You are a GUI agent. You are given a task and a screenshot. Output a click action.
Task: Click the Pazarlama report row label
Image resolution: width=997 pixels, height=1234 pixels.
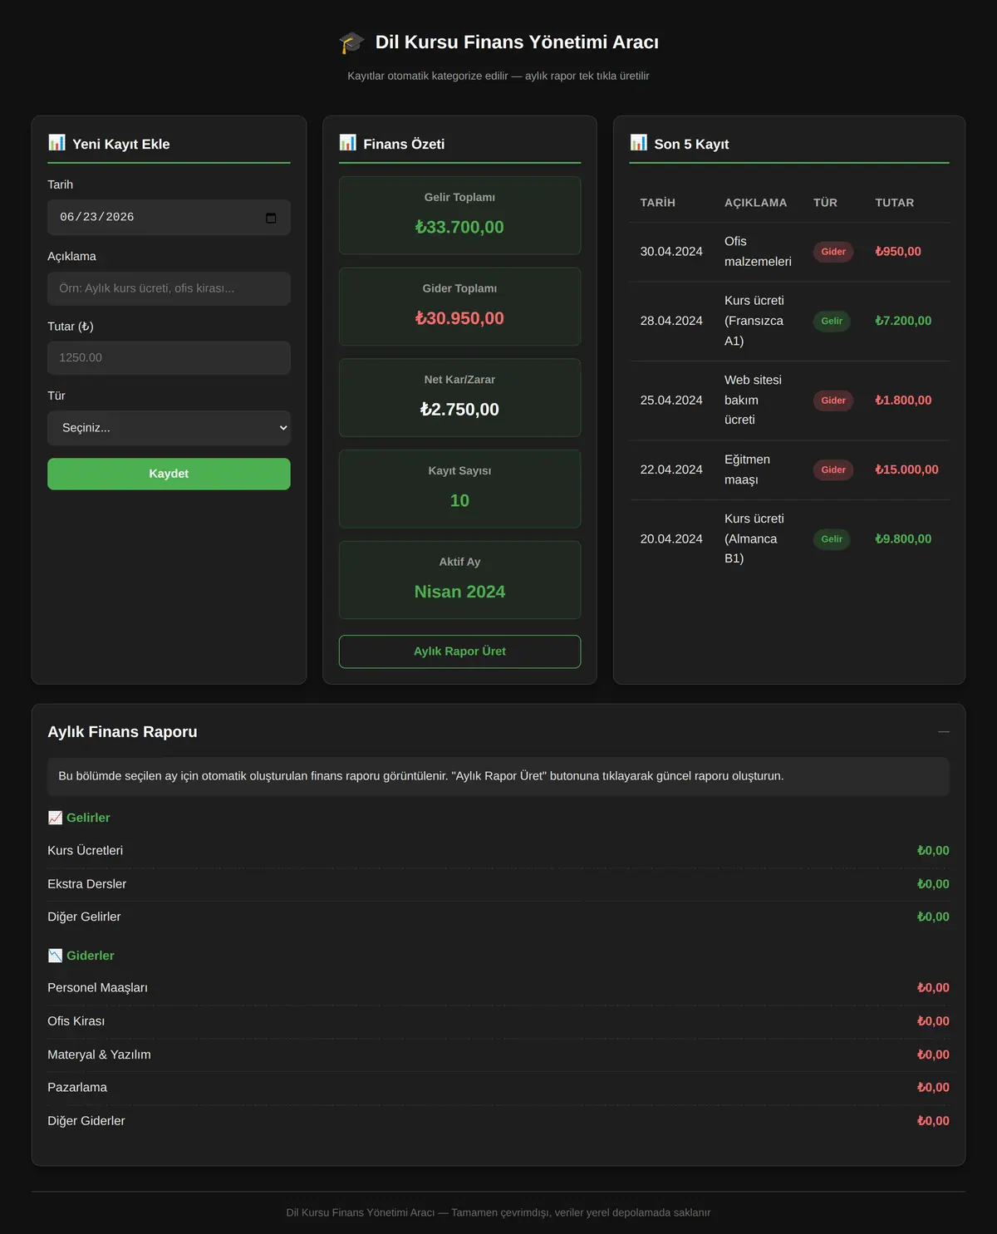point(77,1088)
